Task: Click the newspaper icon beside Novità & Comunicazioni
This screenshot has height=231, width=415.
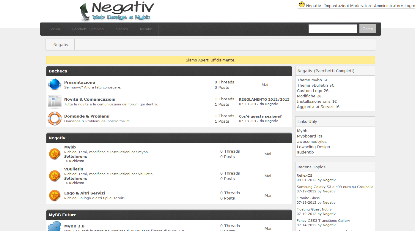Action: tap(54, 102)
